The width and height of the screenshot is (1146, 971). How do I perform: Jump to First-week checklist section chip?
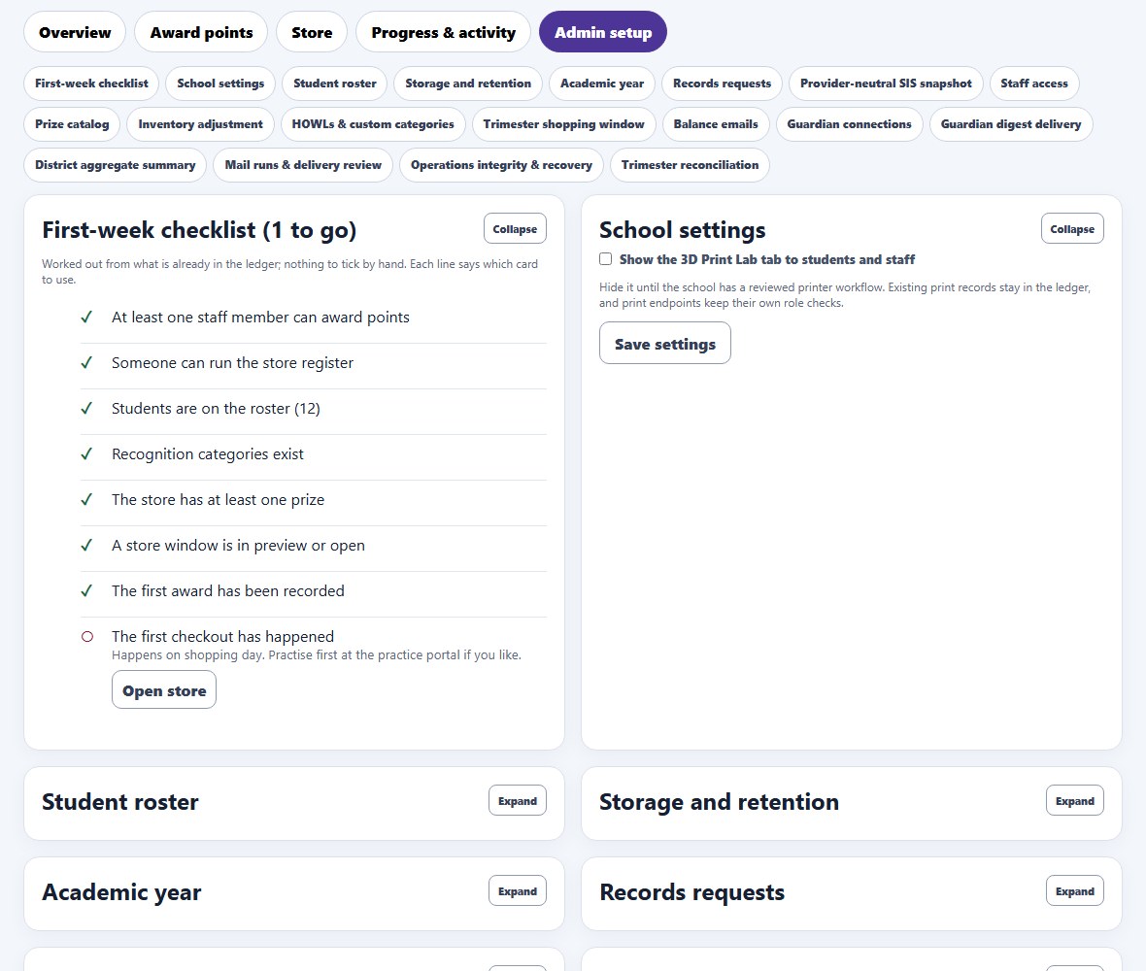pyautogui.click(x=91, y=84)
